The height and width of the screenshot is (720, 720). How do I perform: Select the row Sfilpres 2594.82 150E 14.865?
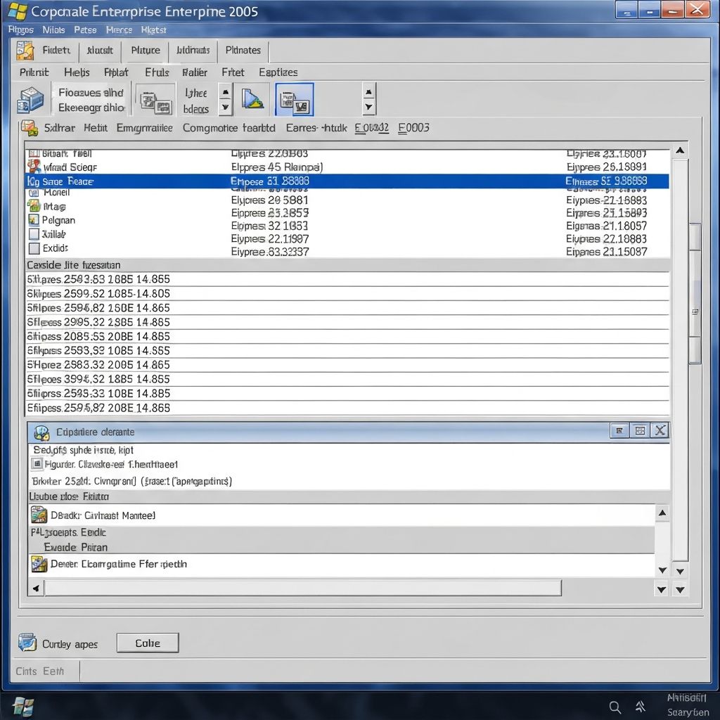click(x=347, y=308)
